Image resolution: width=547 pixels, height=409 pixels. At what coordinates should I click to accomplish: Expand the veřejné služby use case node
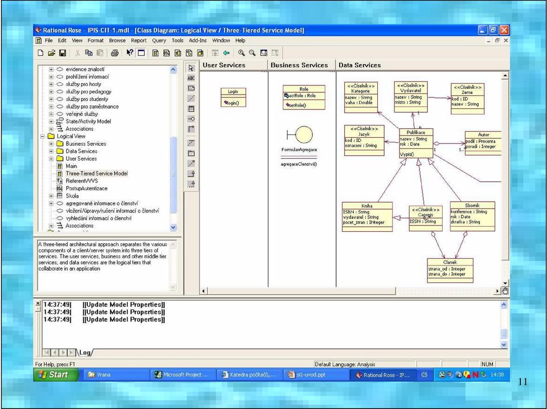coord(51,114)
